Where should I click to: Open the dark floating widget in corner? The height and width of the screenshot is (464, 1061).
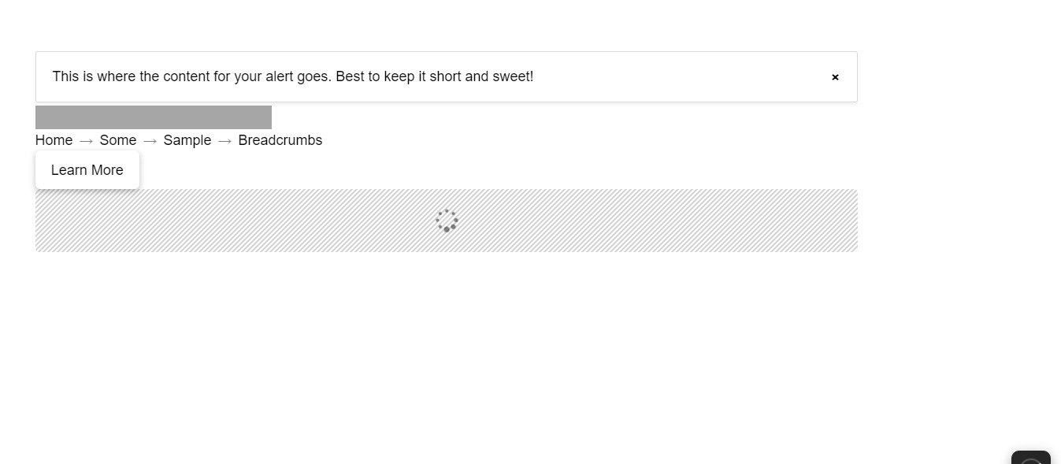[x=1031, y=458]
